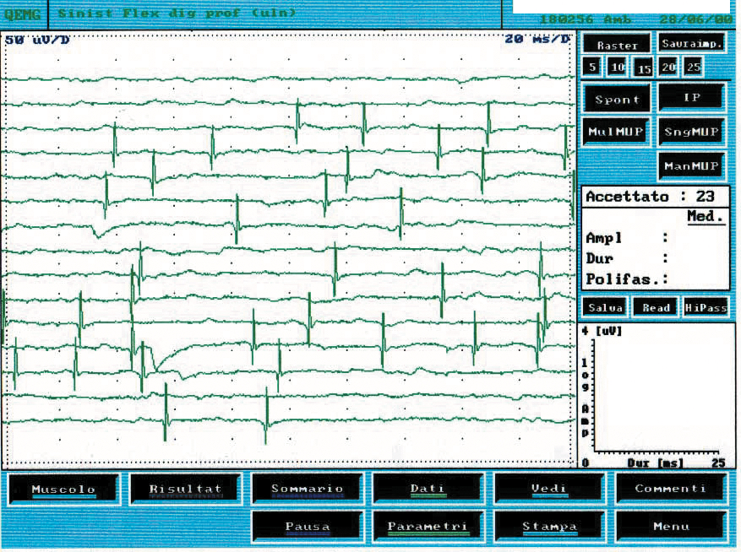This screenshot has height=552, width=741.
Task: Switch to IP analysis mode
Action: point(691,97)
